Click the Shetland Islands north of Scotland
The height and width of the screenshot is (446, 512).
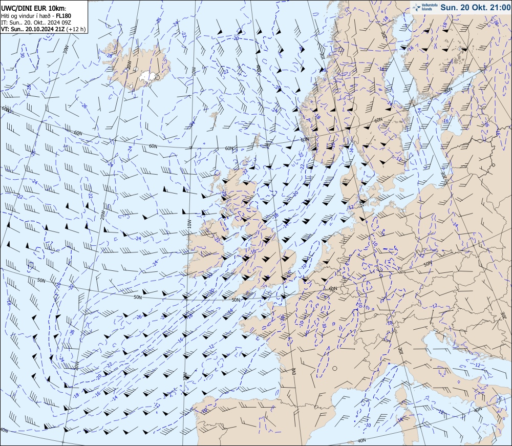(x=257, y=140)
